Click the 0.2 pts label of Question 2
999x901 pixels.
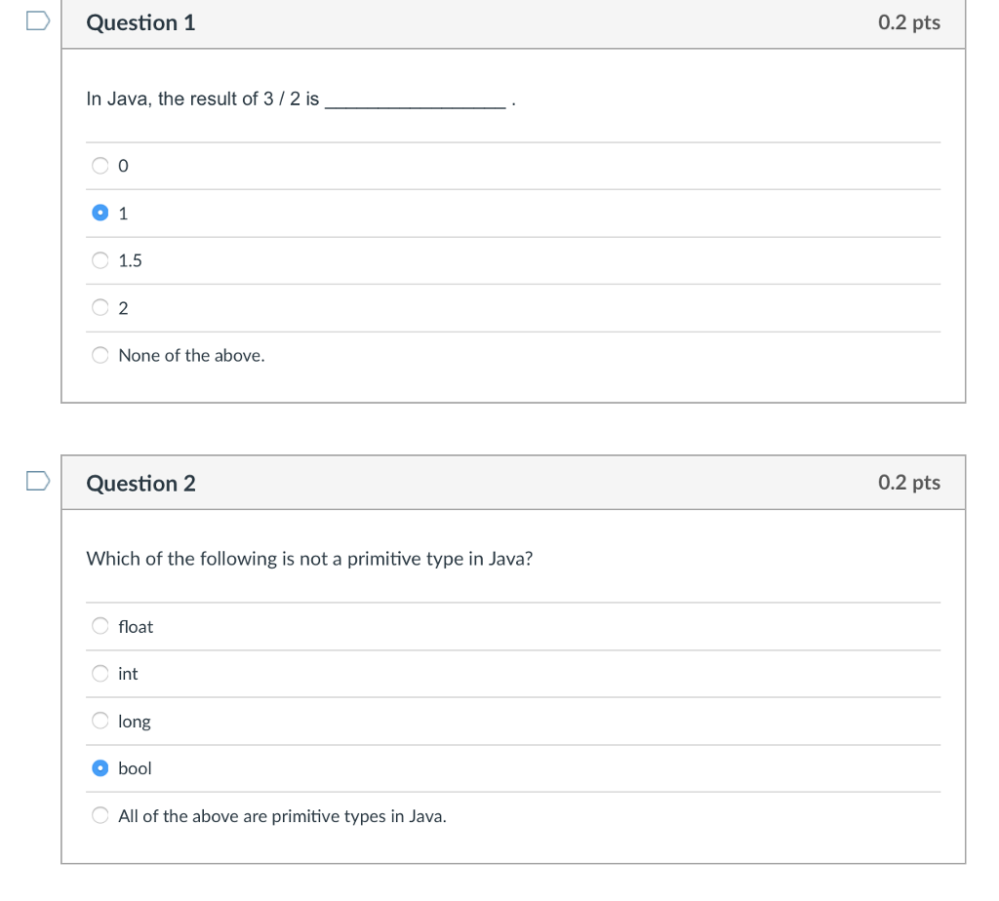(x=909, y=483)
